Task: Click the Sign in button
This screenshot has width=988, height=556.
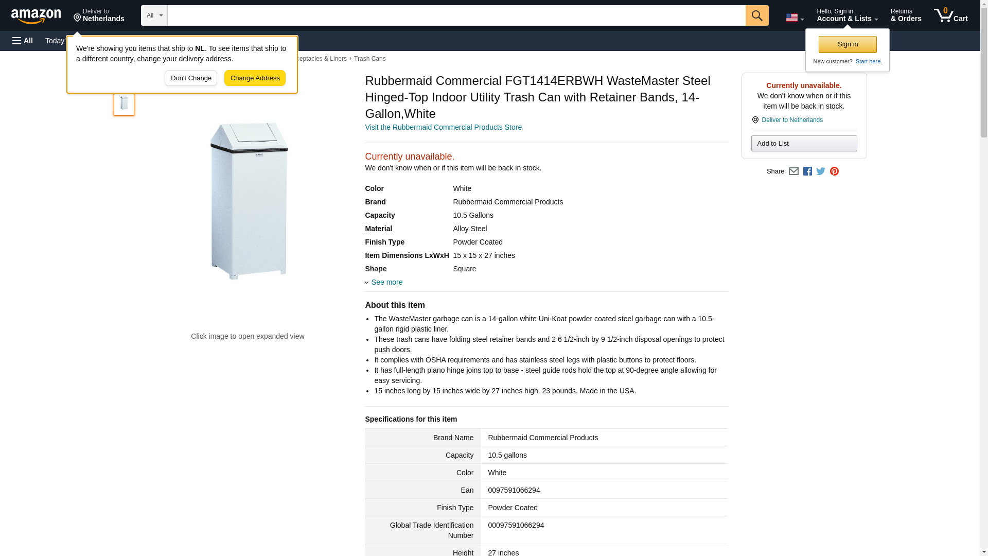Action: [x=847, y=45]
